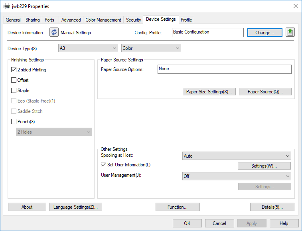Image resolution: width=302 pixels, height=231 pixels.
Task: Expand the User Management dropdown
Action: tap(237, 176)
